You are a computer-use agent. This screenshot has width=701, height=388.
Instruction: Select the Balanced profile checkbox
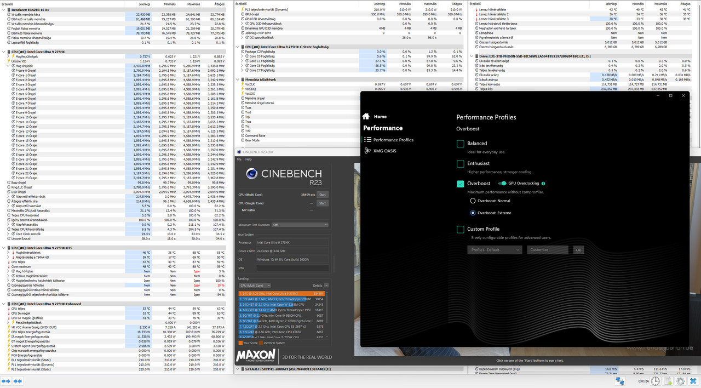(461, 144)
